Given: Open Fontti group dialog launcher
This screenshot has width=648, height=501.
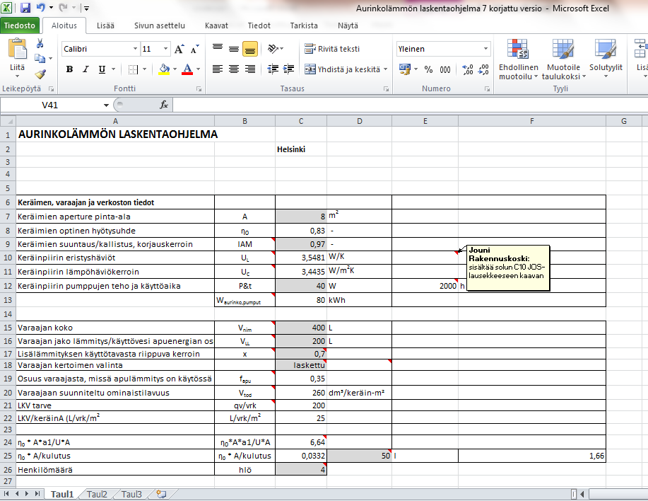Looking at the screenshot, I should click(x=199, y=89).
